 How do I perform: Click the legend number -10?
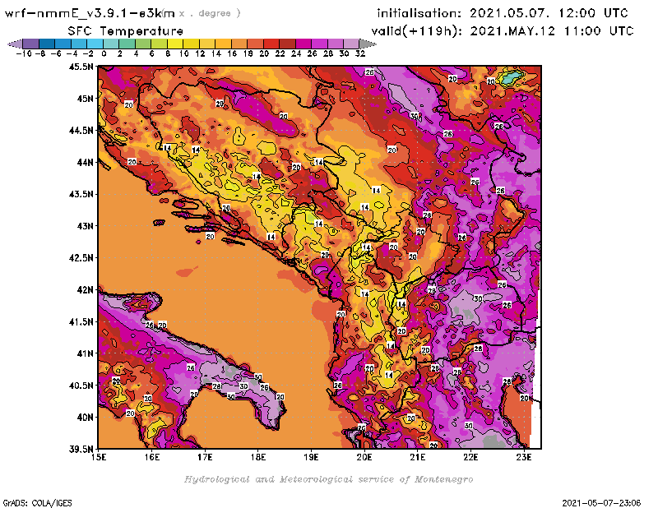pyautogui.click(x=24, y=53)
